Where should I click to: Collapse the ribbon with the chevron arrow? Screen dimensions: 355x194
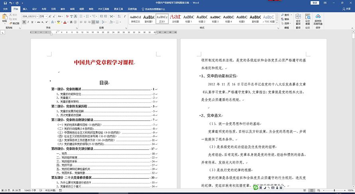pos(352,28)
